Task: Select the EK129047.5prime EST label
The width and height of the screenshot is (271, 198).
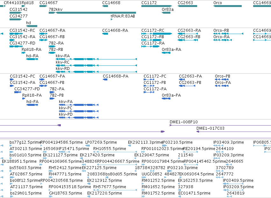Action: [x=152, y=155]
